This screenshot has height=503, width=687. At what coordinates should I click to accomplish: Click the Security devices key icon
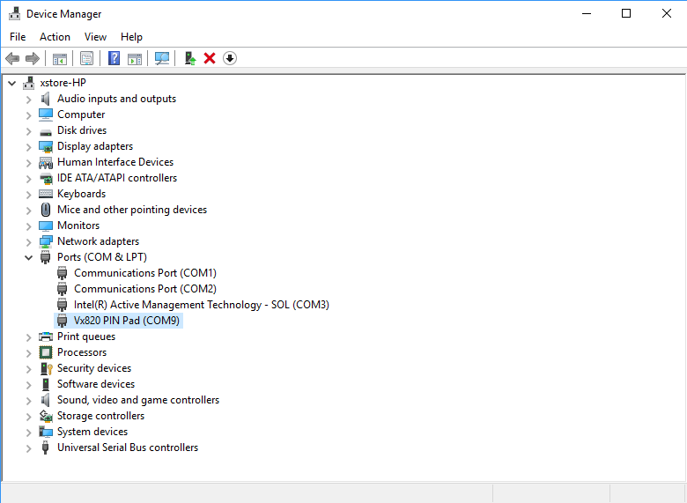[x=47, y=368]
